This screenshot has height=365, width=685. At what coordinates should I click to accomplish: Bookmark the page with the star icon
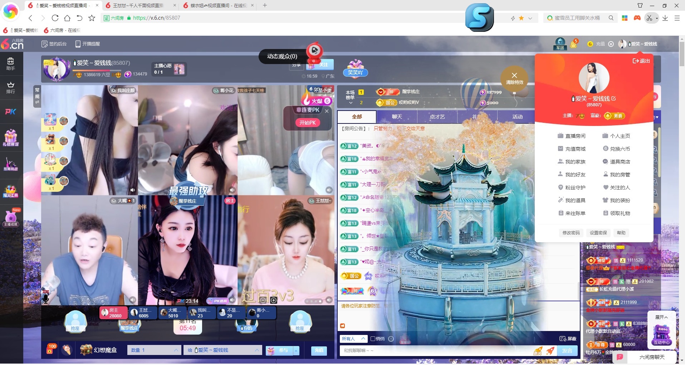tap(92, 18)
